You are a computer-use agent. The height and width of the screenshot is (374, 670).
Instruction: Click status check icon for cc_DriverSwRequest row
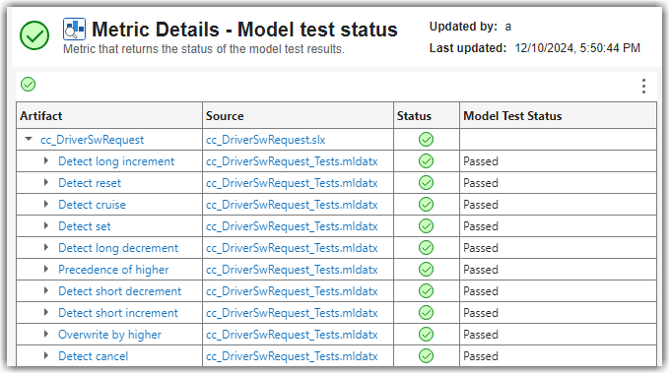pyautogui.click(x=426, y=140)
